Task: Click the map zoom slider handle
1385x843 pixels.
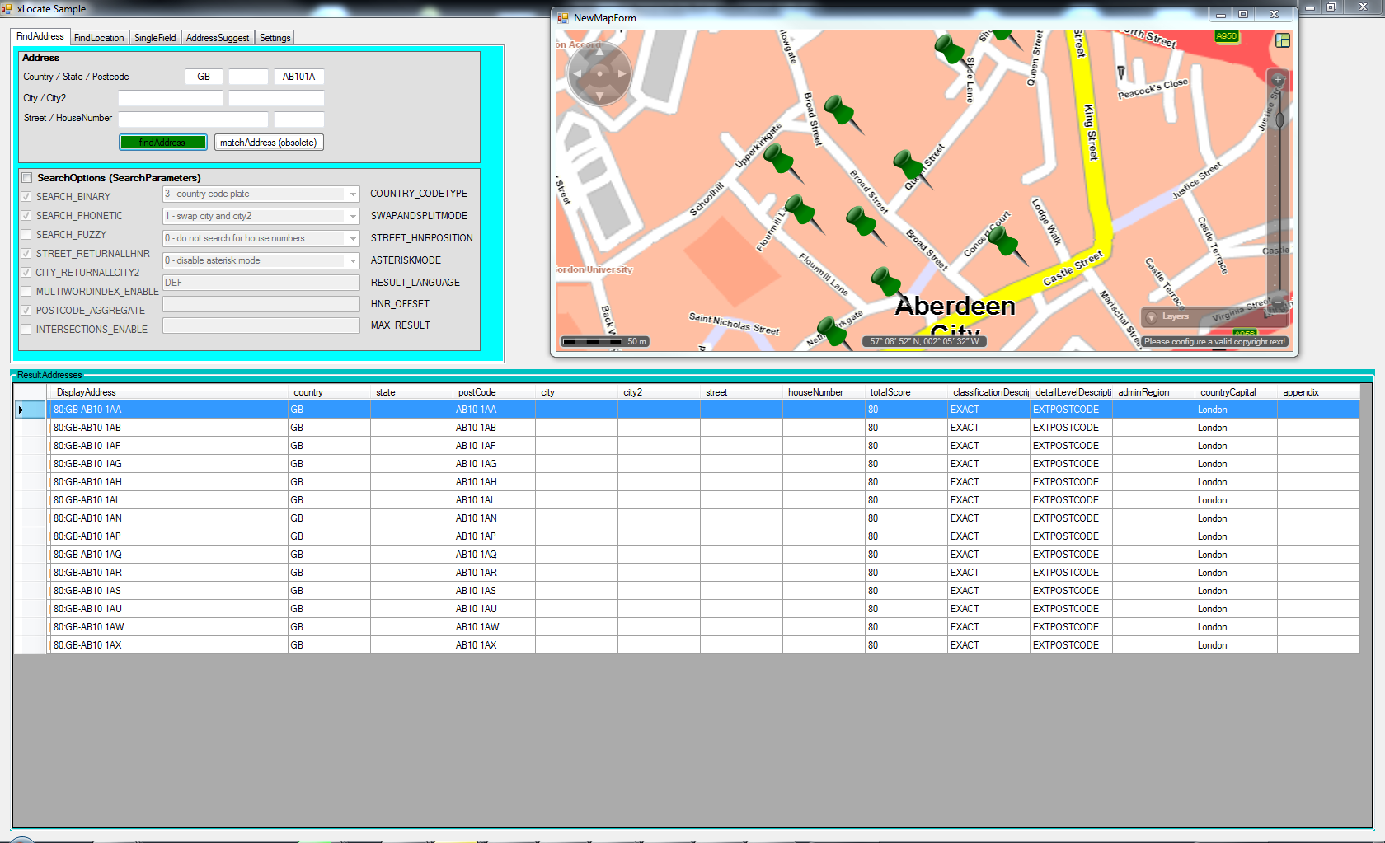Action: pyautogui.click(x=1279, y=120)
